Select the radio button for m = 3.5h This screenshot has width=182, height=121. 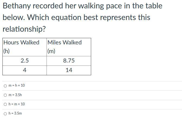[x=5, y=95]
